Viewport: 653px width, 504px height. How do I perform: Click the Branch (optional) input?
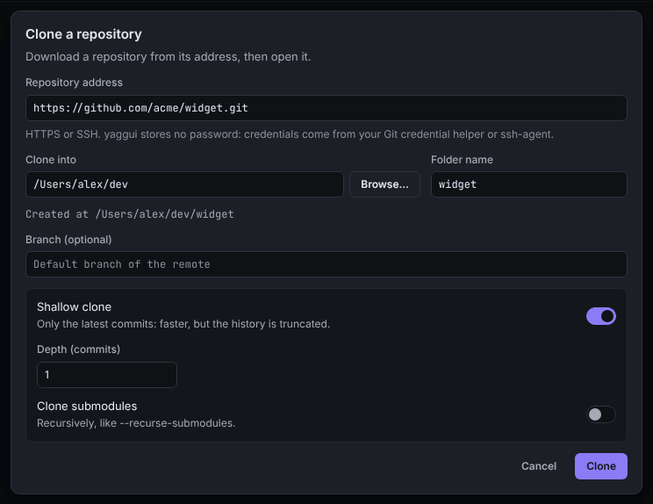(326, 264)
